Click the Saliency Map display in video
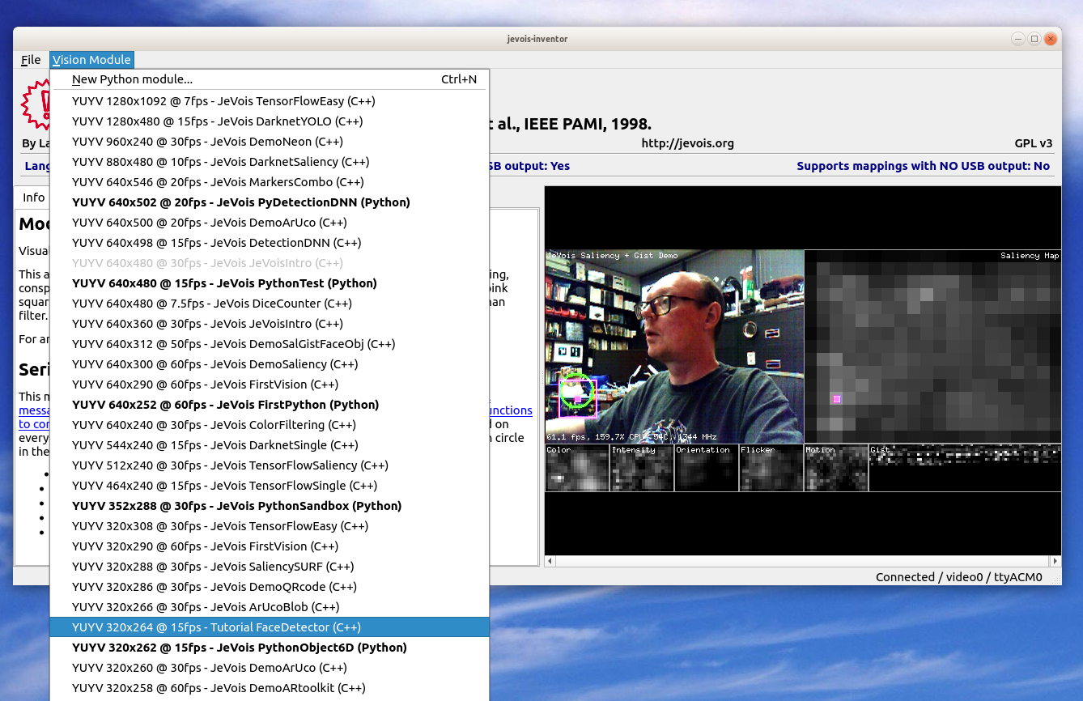Screen dimensions: 1083x701 coord(932,346)
